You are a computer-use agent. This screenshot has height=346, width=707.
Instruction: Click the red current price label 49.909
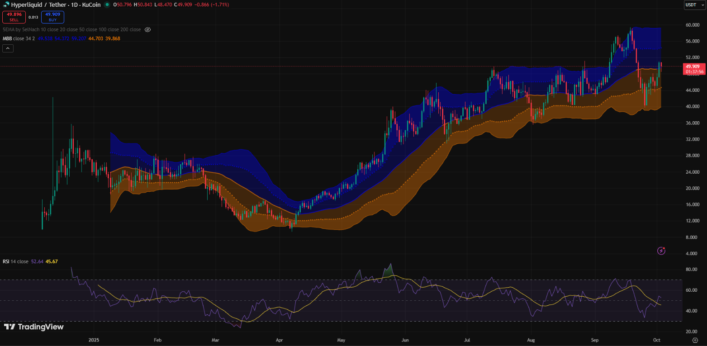694,66
